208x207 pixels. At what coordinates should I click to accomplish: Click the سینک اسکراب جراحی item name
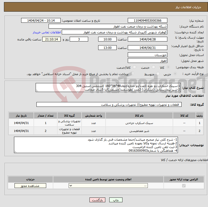(139, 123)
